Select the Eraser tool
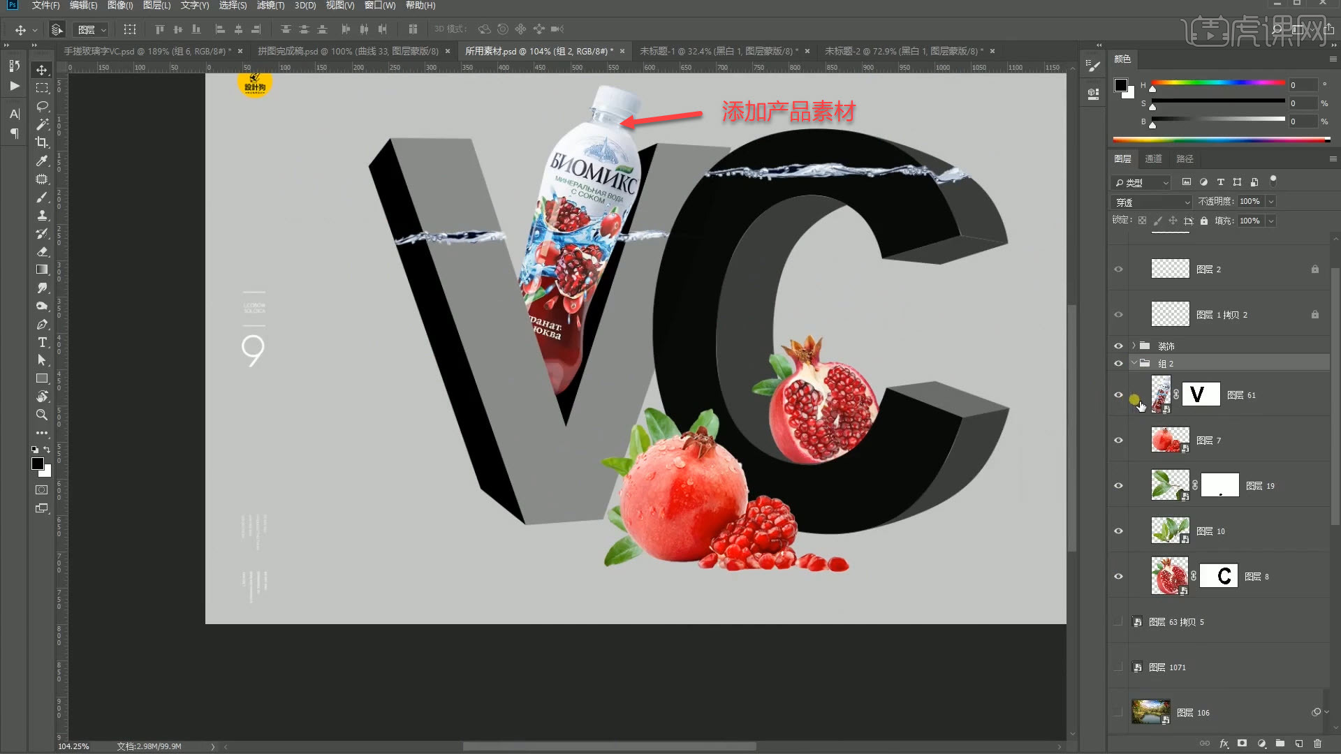This screenshot has width=1341, height=754. pyautogui.click(x=42, y=252)
